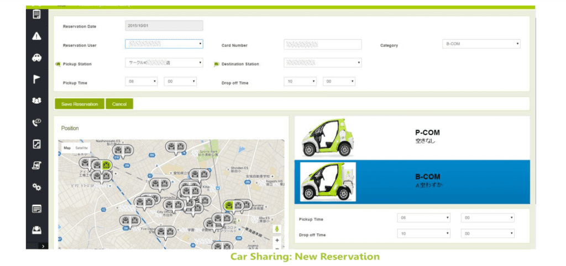Open the document list icon in sidebar

click(x=36, y=15)
